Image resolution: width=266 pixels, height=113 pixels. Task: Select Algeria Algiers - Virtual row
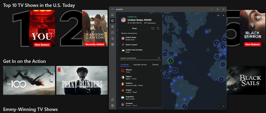coord(140,77)
